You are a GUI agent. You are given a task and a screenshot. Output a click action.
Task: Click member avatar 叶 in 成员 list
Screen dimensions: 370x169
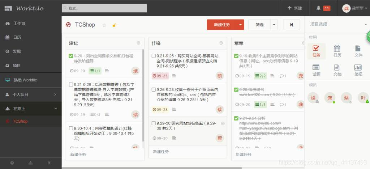point(363,98)
